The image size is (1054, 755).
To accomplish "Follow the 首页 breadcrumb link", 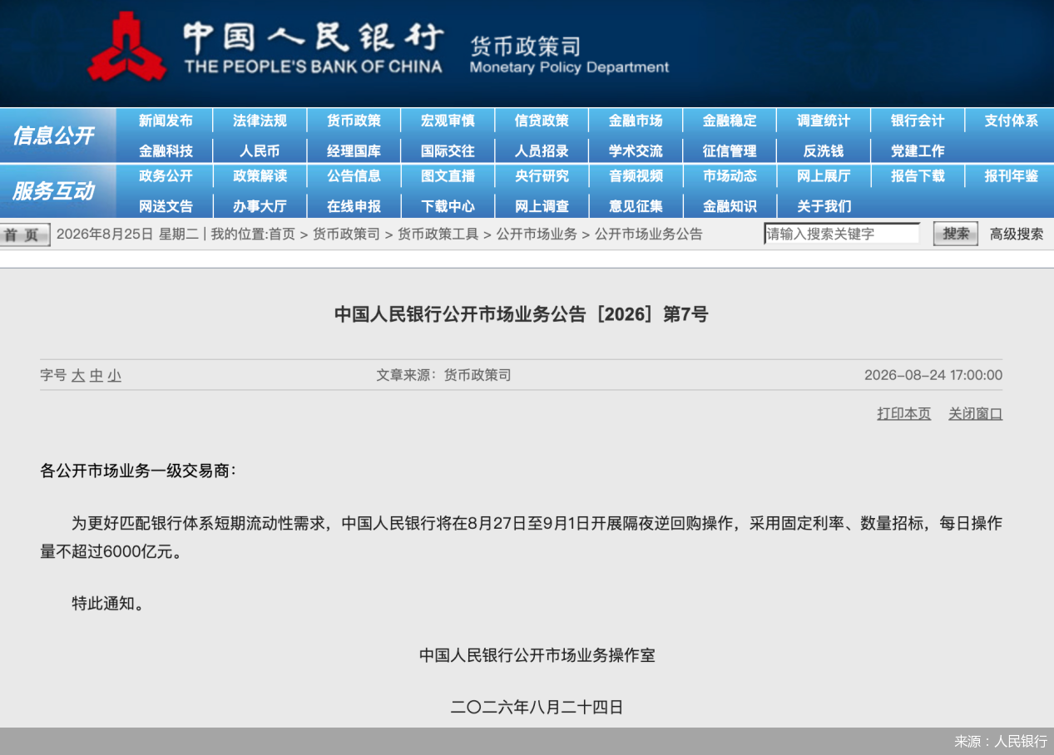I will point(281,234).
